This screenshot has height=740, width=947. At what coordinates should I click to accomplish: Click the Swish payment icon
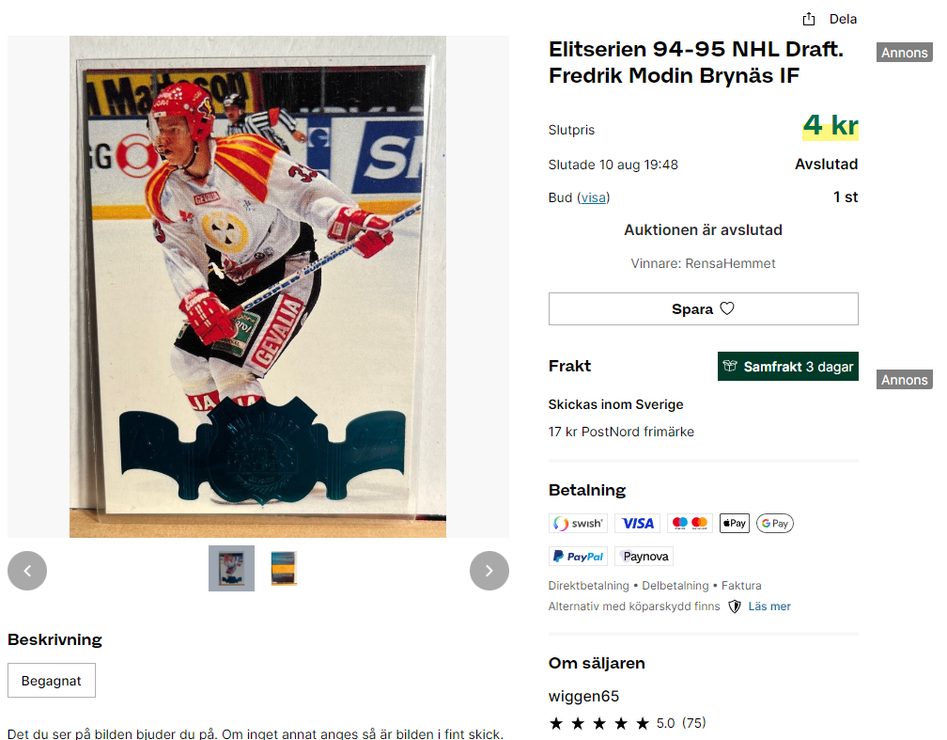pos(579,524)
